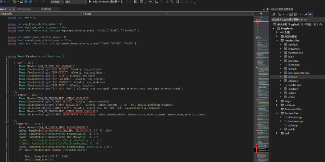Open config.h in Solution Explorer
The height and width of the screenshot is (162, 325).
click(293, 45)
